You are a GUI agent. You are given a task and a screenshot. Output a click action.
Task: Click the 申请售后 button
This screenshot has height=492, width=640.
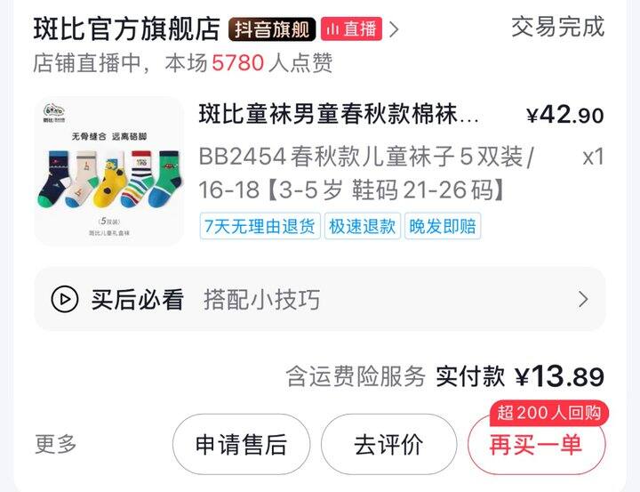pos(241,444)
